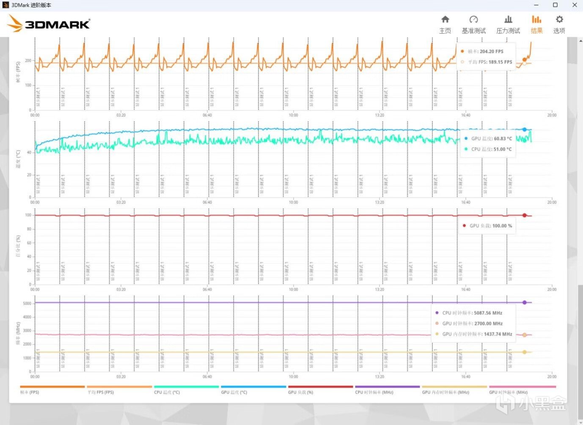Image resolution: width=583 pixels, height=425 pixels.
Task: Click the 06:40 tick on the GPU load chart
Action: [207, 289]
